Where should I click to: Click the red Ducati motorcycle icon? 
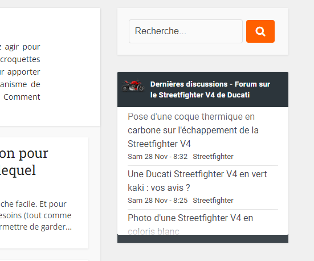click(x=133, y=85)
